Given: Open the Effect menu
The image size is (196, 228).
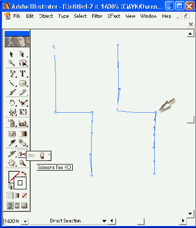Looking at the screenshot, I should (x=114, y=16).
